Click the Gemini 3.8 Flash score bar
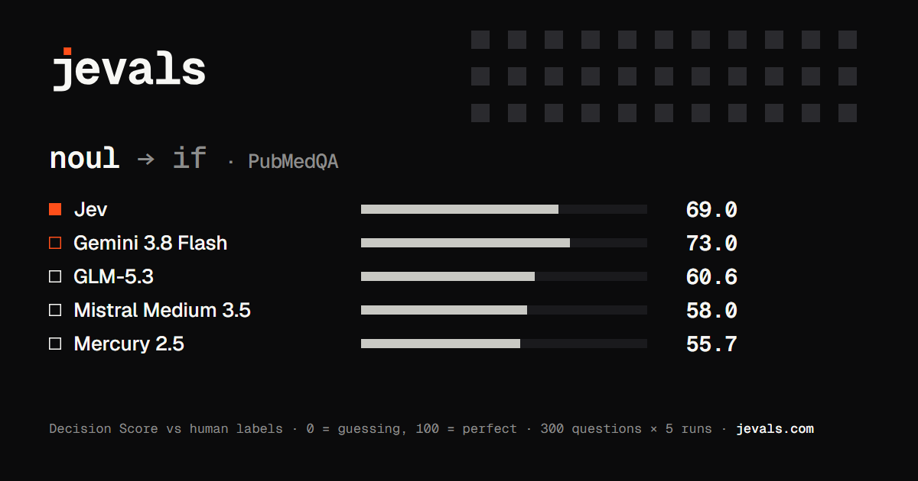Image resolution: width=918 pixels, height=481 pixels. tap(504, 243)
